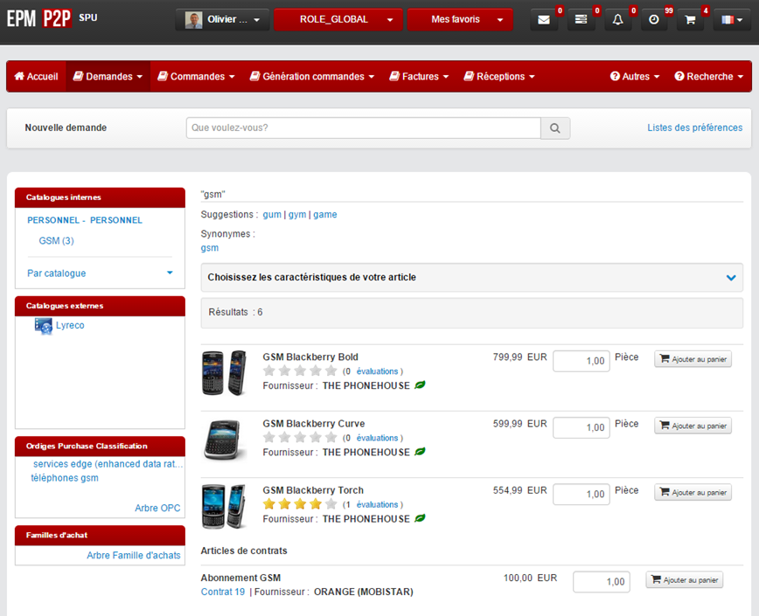Viewport: 759px width, 616px height.
Task: Open Abonnement GSM item title
Action: (240, 578)
